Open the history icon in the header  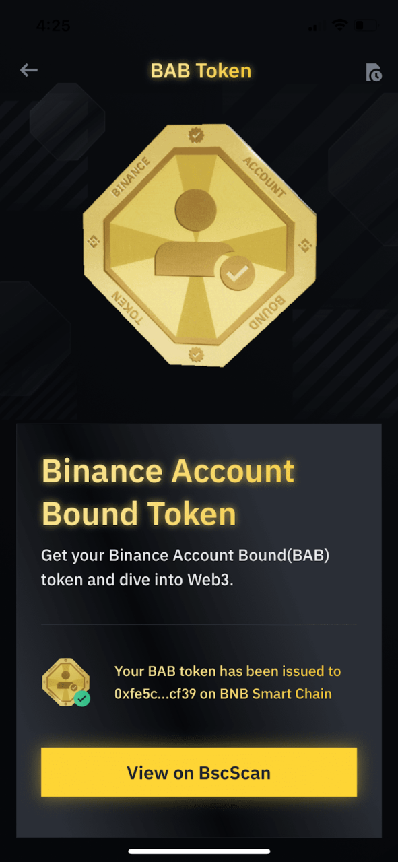click(x=373, y=73)
